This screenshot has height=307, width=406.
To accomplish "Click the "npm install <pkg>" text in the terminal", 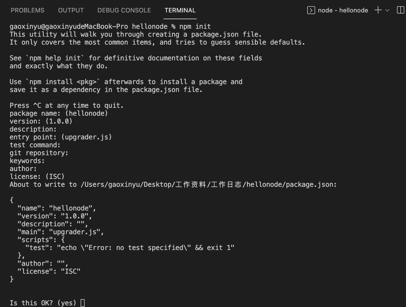I will click(63, 82).
